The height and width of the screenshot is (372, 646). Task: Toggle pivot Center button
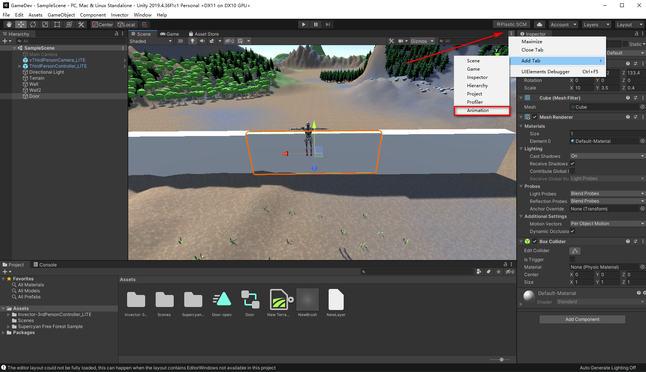tap(103, 24)
